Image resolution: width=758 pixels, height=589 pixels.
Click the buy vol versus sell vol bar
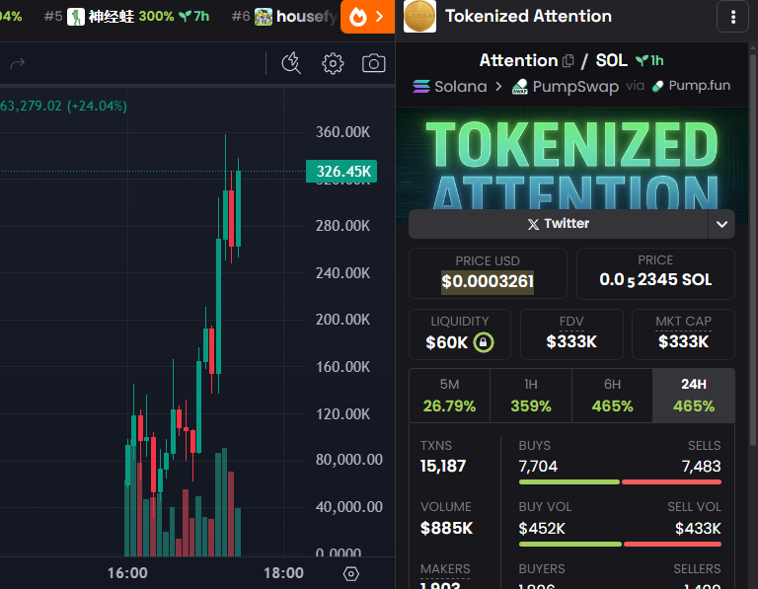(620, 544)
